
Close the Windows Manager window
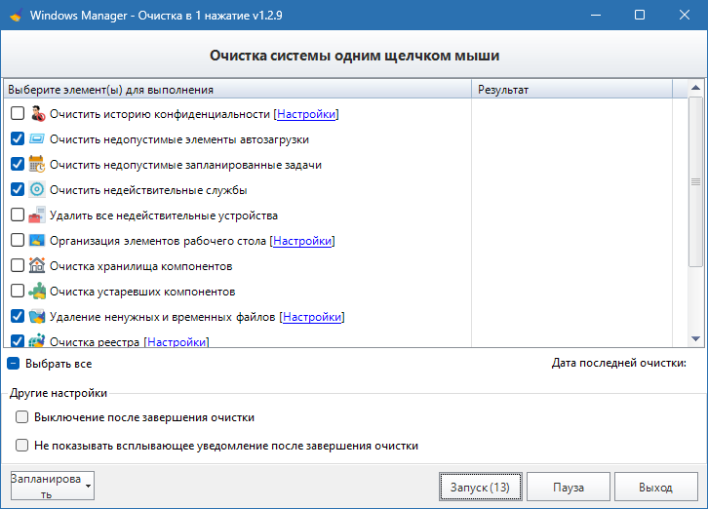684,15
